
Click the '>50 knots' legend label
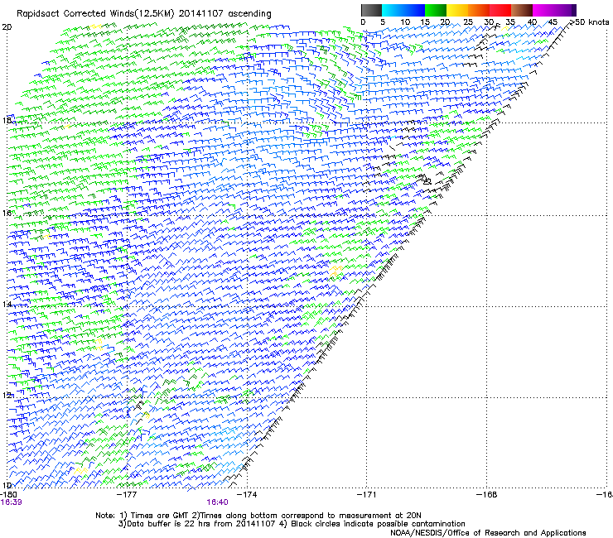590,22
